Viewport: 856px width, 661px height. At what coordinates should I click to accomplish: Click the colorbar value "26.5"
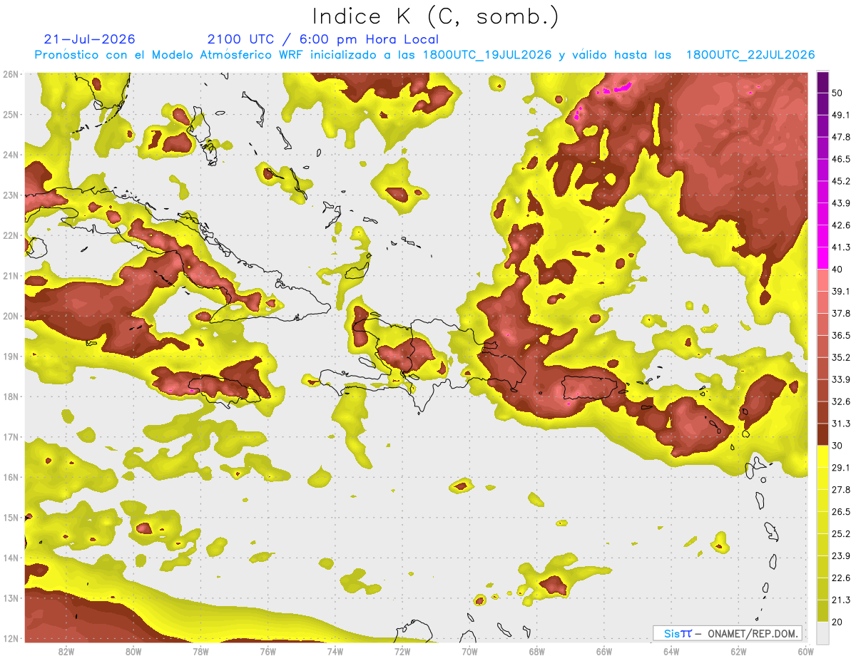coord(841,512)
